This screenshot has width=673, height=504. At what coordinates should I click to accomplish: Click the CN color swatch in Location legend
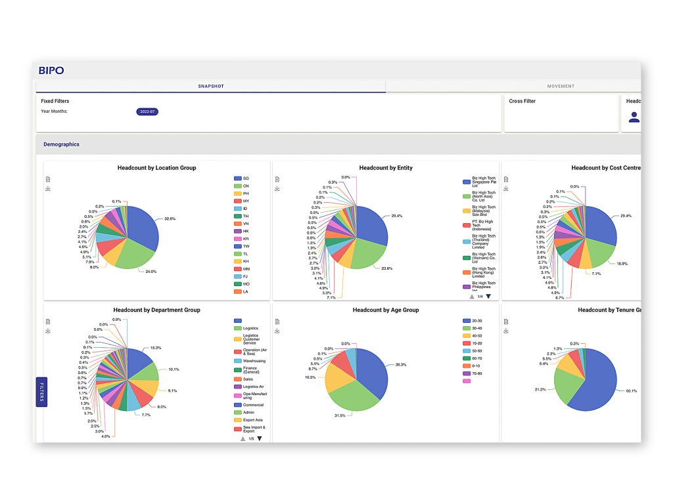(237, 186)
